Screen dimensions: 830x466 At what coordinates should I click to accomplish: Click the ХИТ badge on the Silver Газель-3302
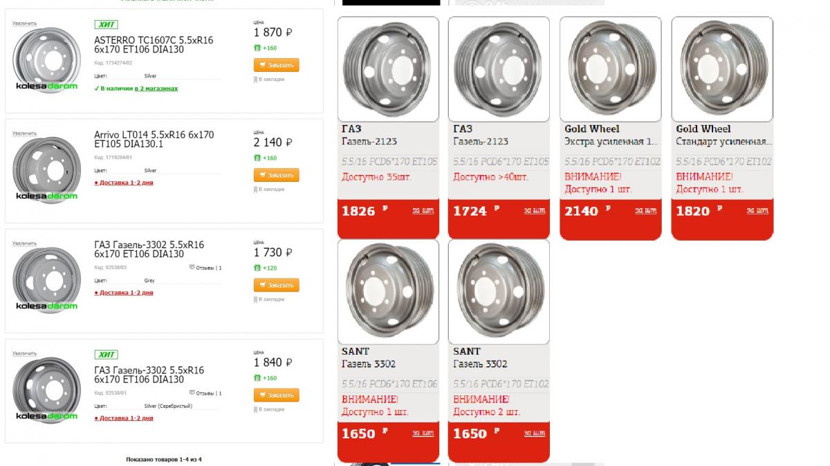point(106,355)
